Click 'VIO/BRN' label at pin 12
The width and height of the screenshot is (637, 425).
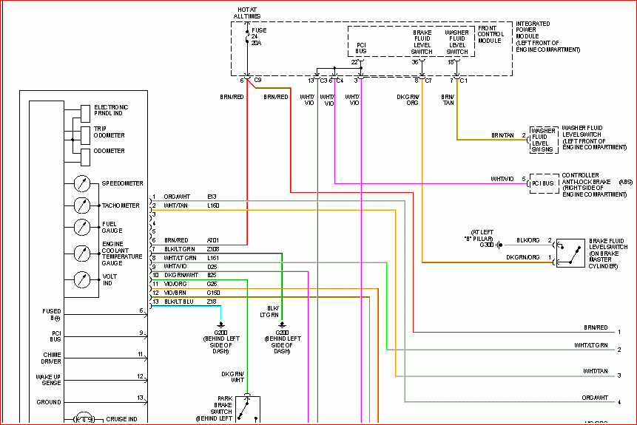[175, 293]
